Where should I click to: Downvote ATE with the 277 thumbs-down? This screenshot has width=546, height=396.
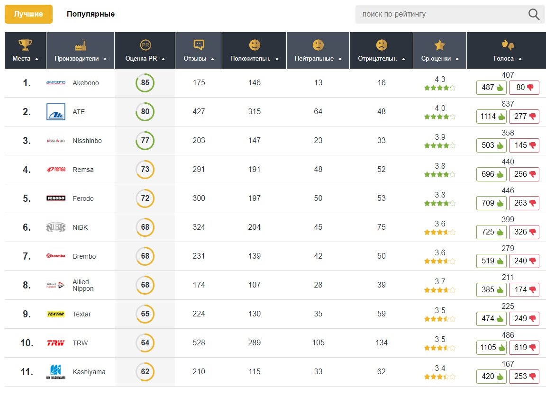click(524, 117)
